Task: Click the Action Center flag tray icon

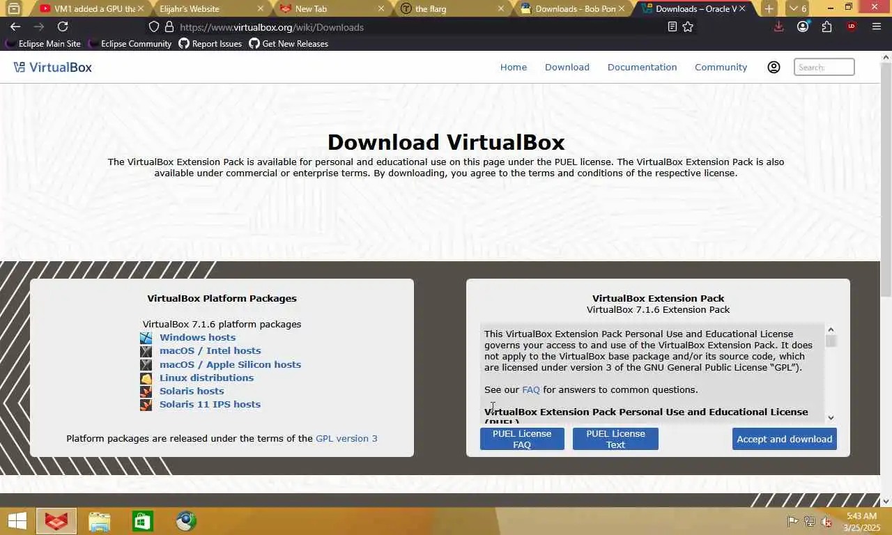Action: tap(793, 521)
